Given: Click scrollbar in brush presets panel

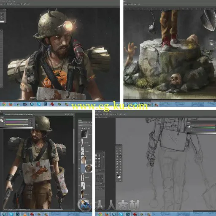Looking at the screenshot, I should [103, 162].
